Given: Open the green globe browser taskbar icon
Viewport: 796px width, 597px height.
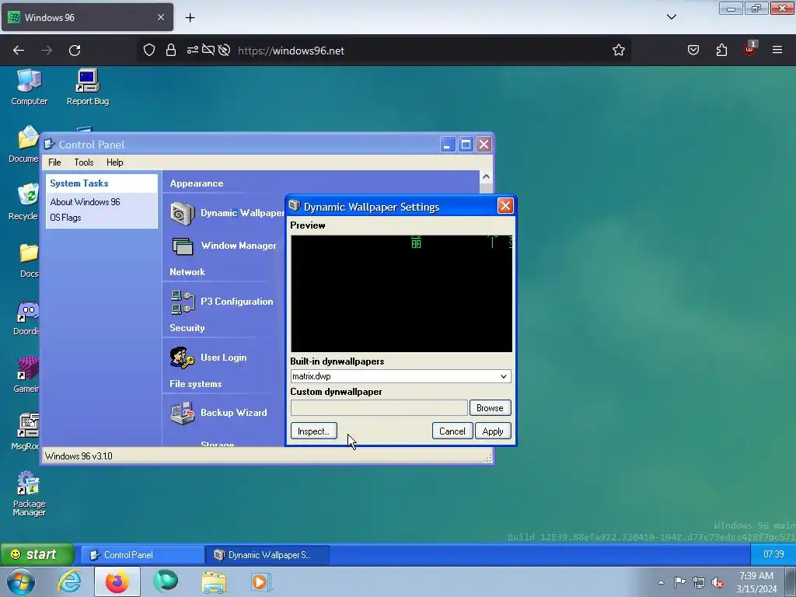Looking at the screenshot, I should coord(166,581).
